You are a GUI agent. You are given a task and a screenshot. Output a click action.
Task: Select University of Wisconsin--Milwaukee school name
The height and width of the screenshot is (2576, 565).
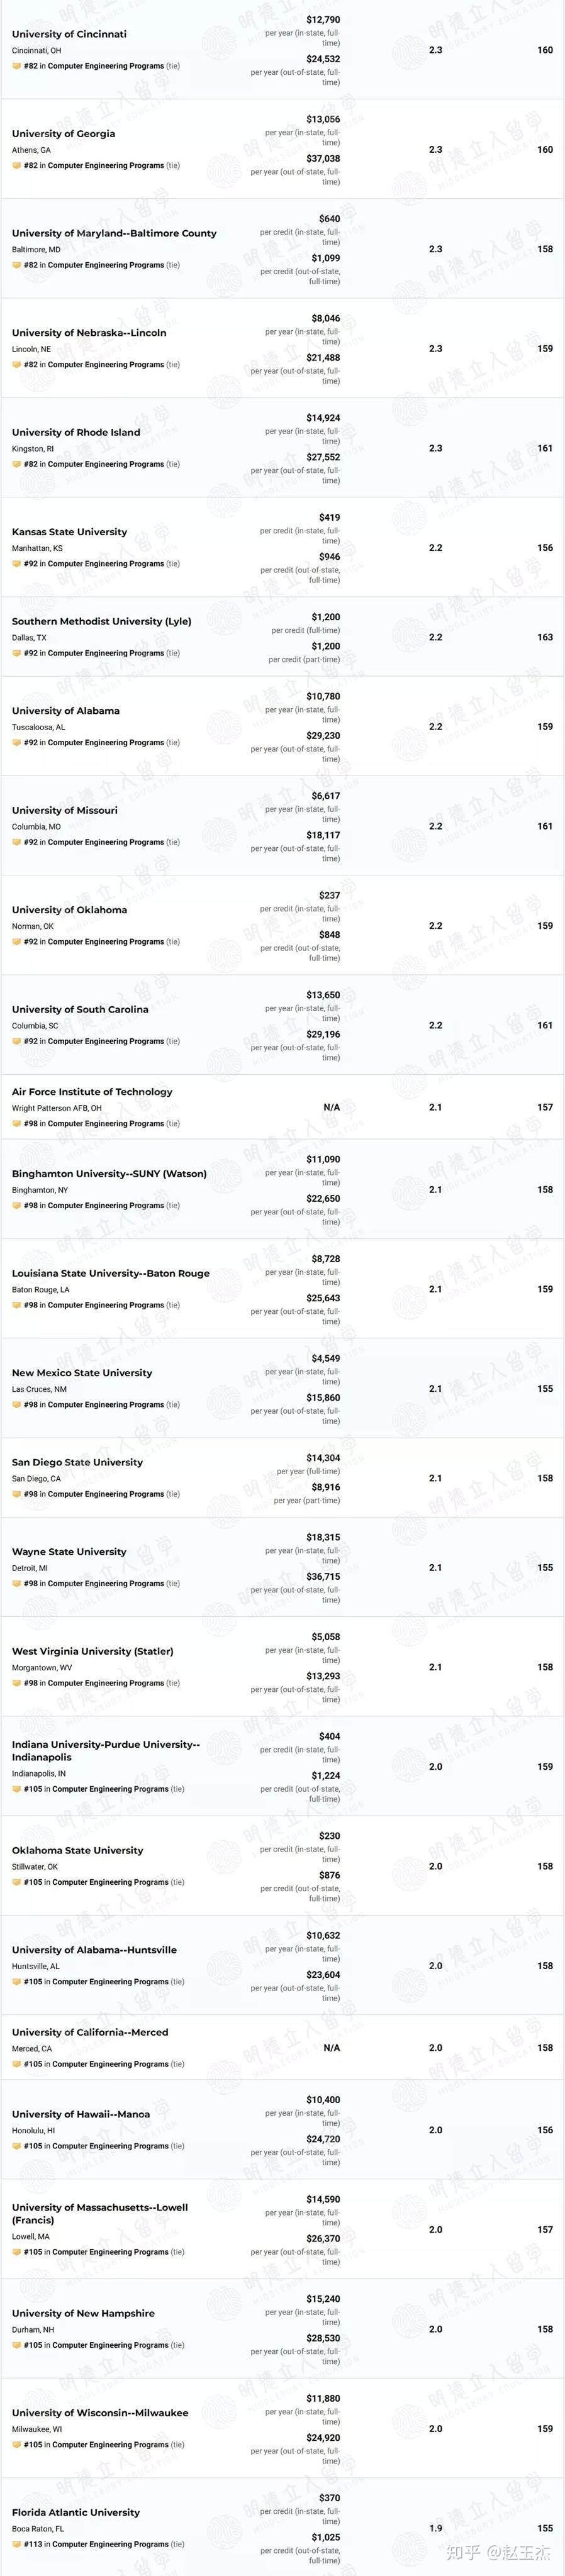point(100,2413)
